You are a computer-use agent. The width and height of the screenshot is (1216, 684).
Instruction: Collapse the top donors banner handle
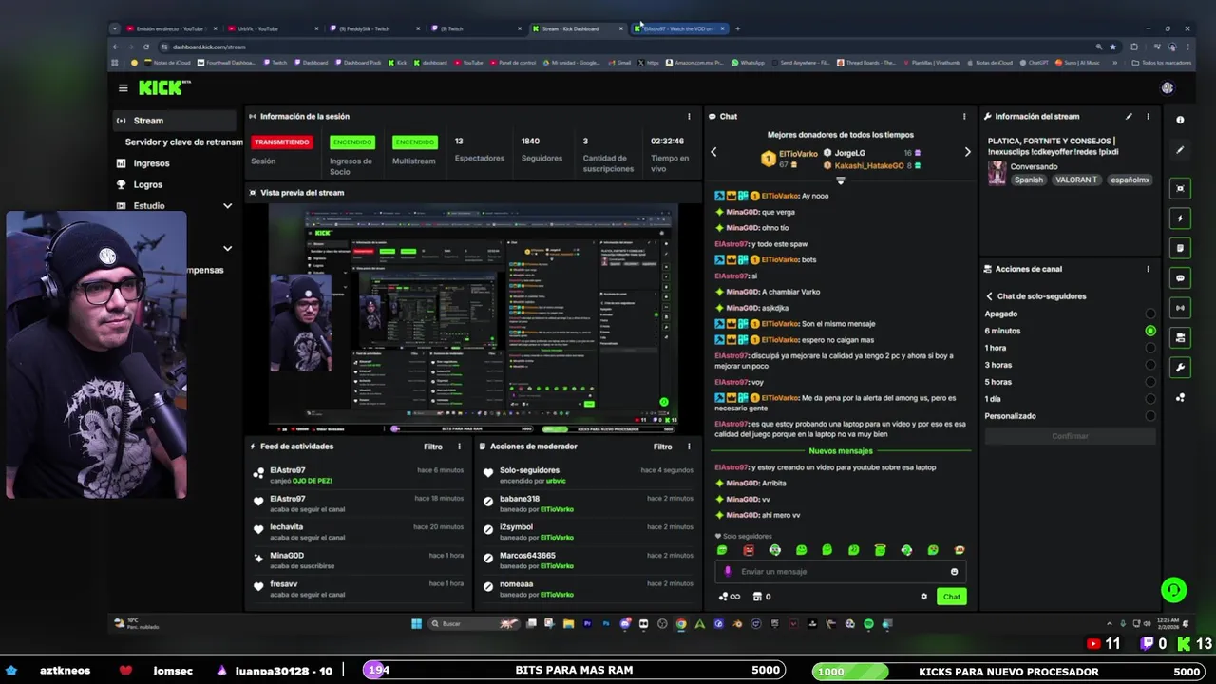point(840,180)
